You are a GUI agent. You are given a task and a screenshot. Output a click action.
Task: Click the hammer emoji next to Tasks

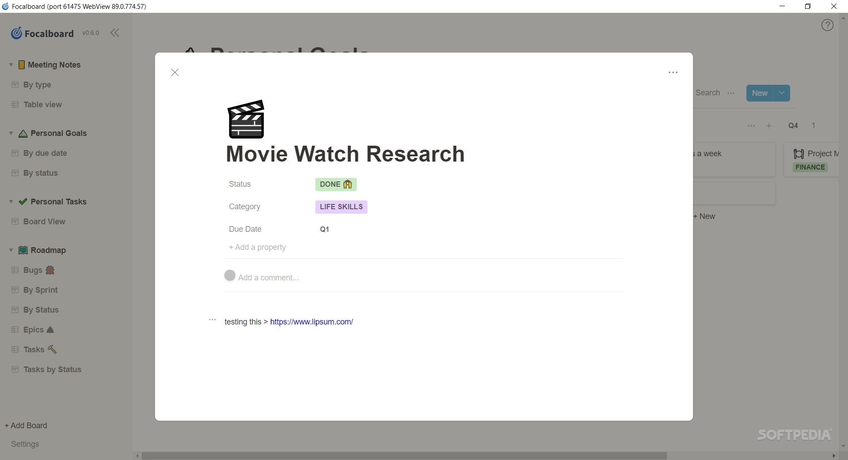point(52,349)
